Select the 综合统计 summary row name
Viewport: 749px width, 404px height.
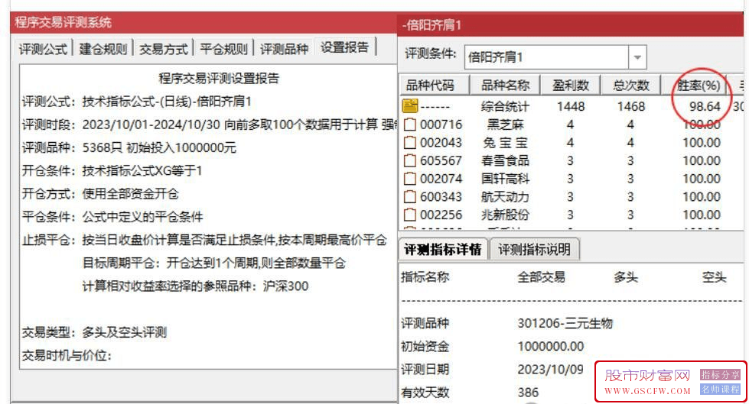[505, 106]
